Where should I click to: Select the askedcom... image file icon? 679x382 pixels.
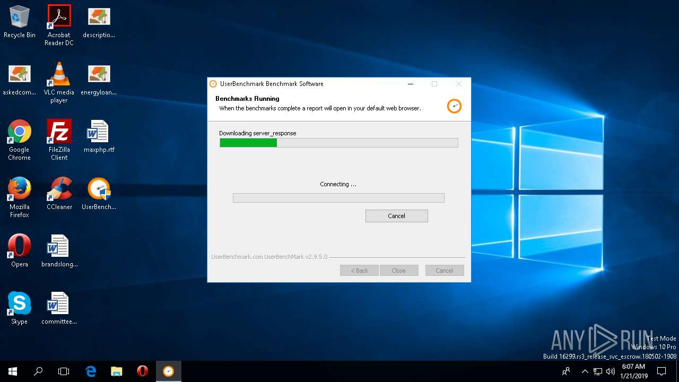tap(19, 80)
